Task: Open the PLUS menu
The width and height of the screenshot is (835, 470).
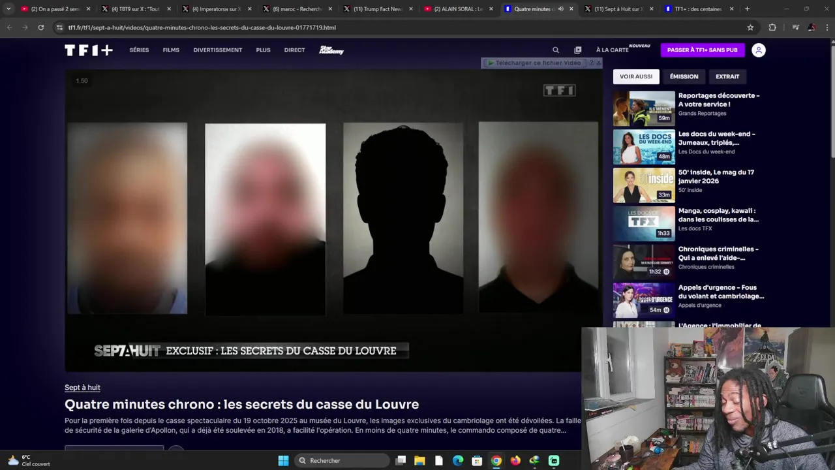Action: pyautogui.click(x=263, y=50)
